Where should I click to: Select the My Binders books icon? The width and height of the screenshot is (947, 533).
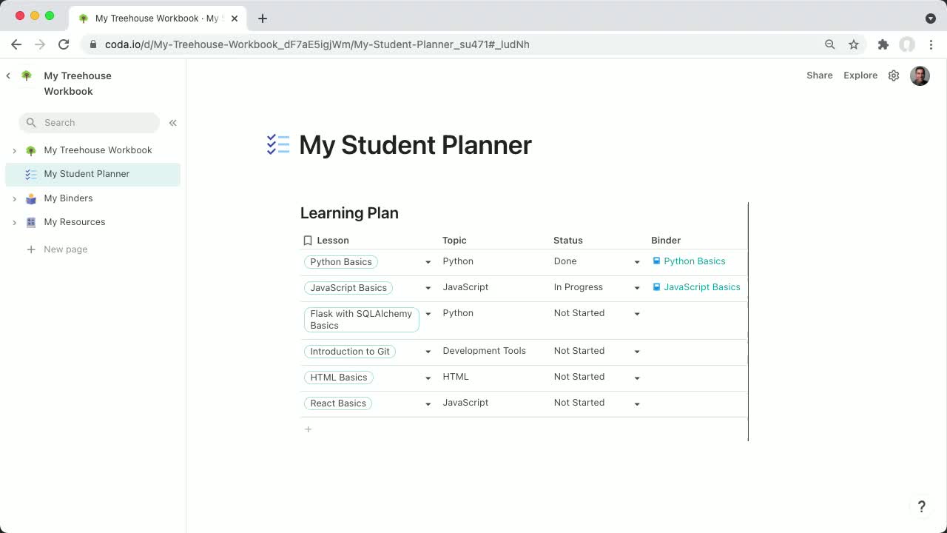pos(30,198)
